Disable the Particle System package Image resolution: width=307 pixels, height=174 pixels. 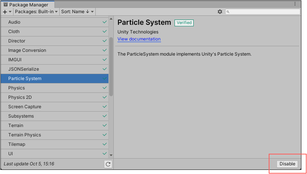(x=287, y=164)
